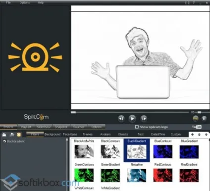Click the move effect up arrow
210x191 pixels.
(x=206, y=135)
